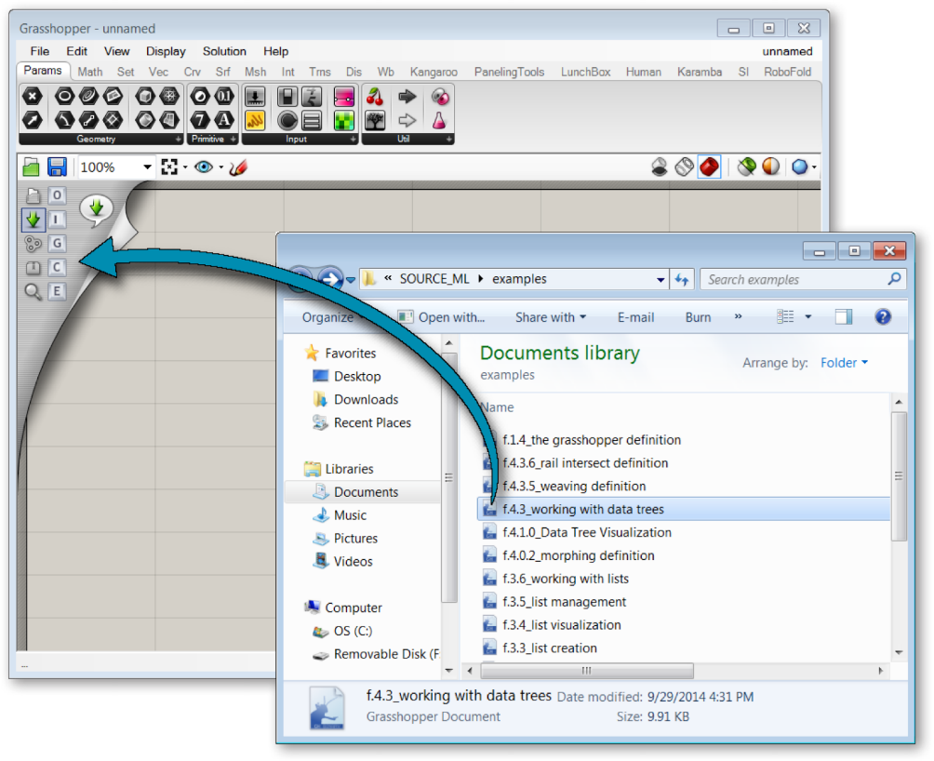The image size is (934, 761).
Task: Select the G (group) drop option button
Action: click(x=57, y=243)
